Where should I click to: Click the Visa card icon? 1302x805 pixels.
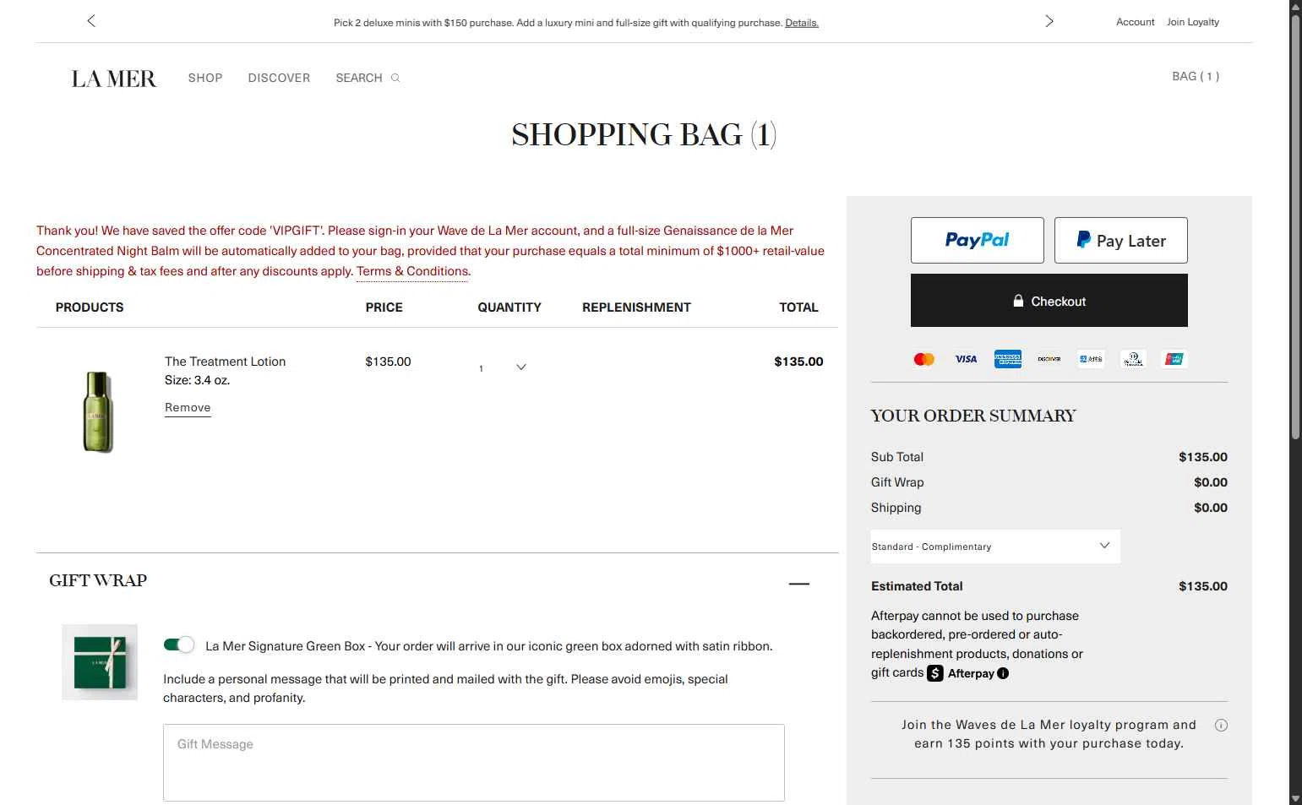(966, 359)
